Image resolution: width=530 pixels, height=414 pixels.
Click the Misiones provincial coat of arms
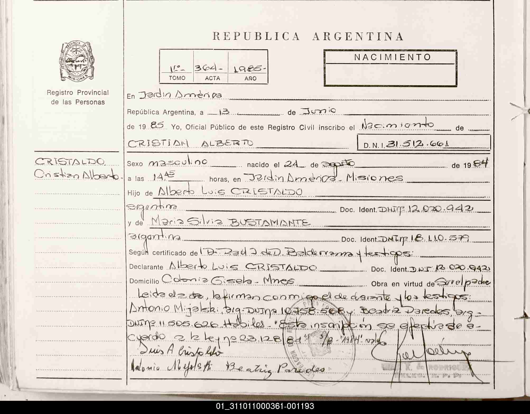coord(76,61)
